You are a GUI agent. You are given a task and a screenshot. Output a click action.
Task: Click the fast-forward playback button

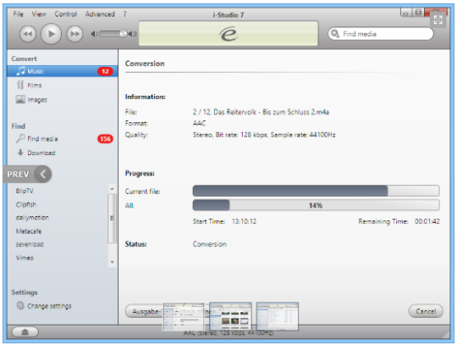click(74, 34)
